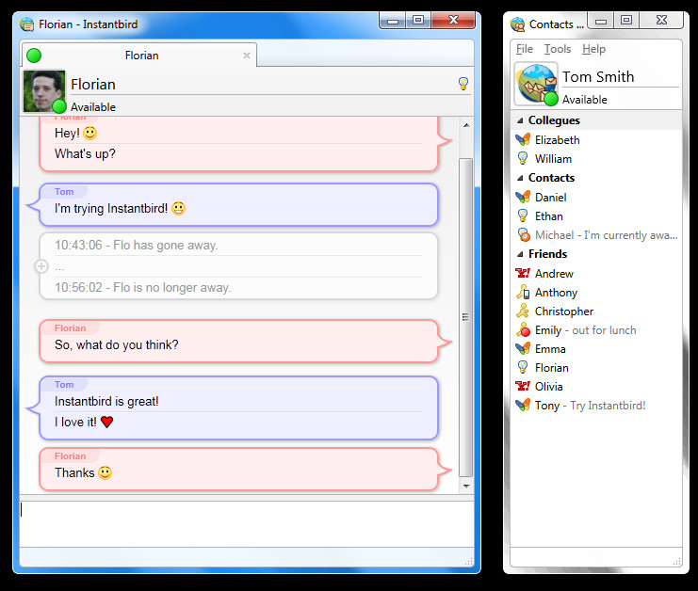698x591 pixels.
Task: Click the Yahoo icon beside Andrew
Action: [523, 273]
